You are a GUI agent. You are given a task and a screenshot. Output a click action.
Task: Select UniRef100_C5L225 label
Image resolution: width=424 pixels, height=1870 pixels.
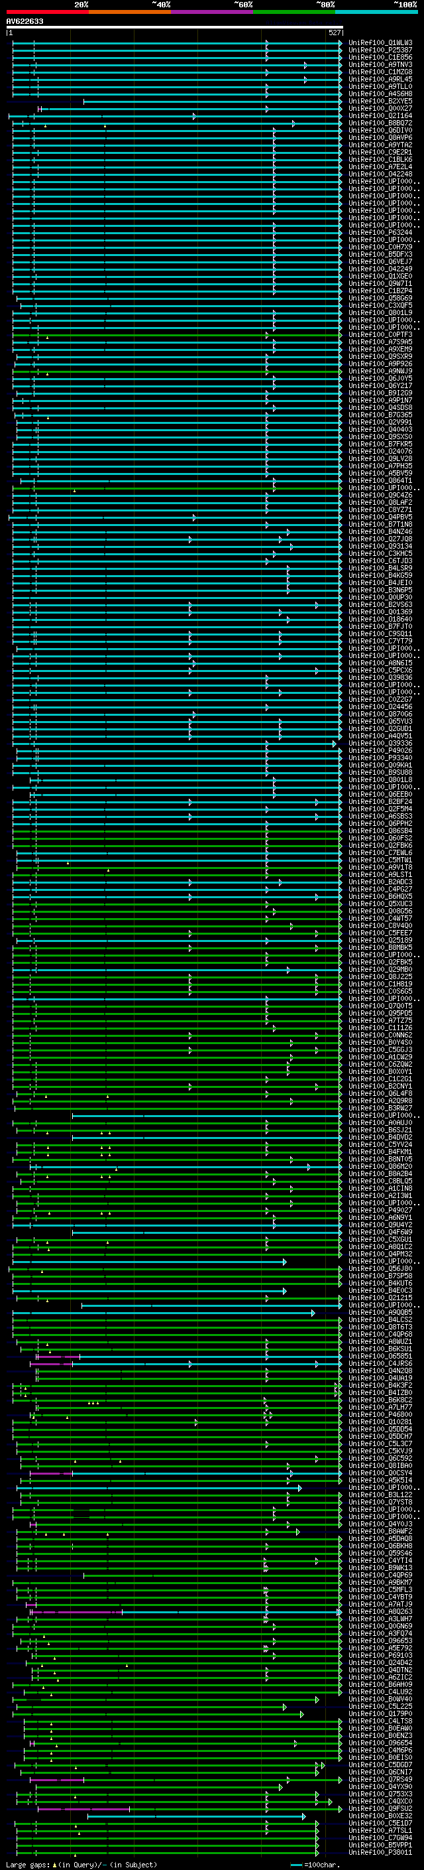380,1706
